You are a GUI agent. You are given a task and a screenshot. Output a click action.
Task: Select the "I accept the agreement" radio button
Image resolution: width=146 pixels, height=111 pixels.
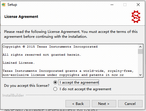(55, 82)
